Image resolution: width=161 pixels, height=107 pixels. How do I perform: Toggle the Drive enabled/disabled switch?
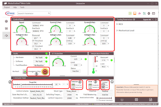point(90,86)
